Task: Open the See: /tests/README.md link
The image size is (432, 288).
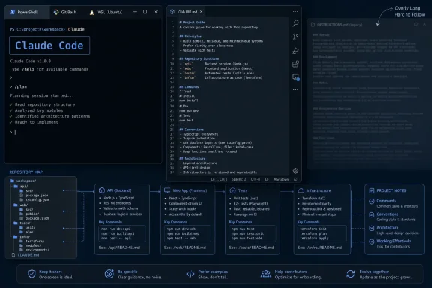Action: (x=251, y=247)
